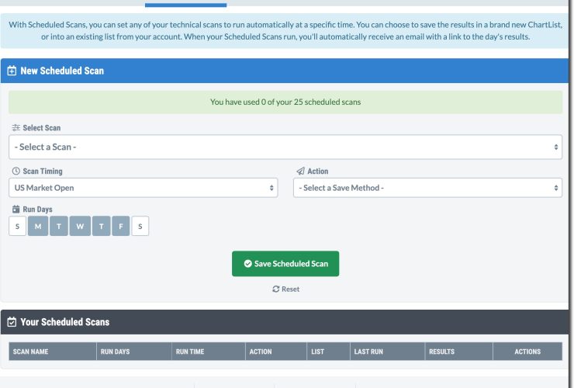
Task: Toggle Sunday in Run Days
Action: [x=17, y=226]
